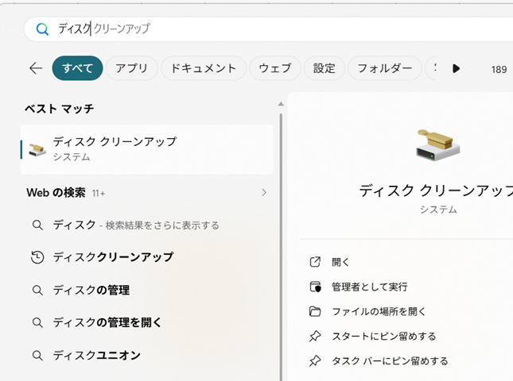The image size is (513, 381).
Task: Expand Web の検索 section with chevron
Action: click(264, 192)
